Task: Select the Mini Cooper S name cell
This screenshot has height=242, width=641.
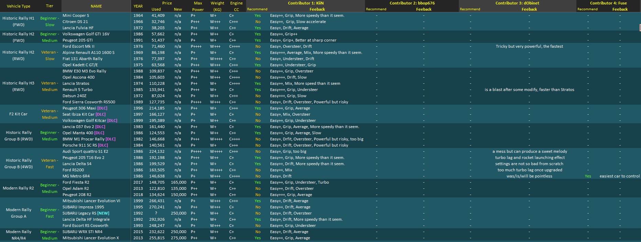Action: click(96, 15)
